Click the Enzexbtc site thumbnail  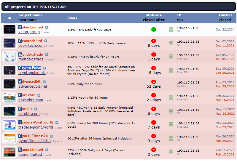(x=9, y=98)
